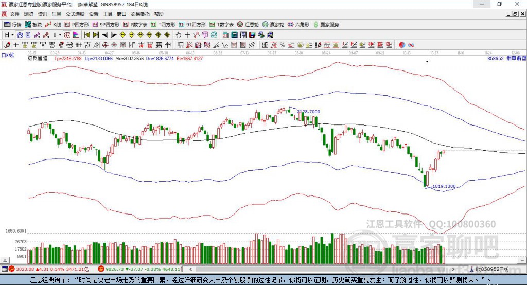Open the calculator icon in toolbar
527x285 pixels.
234,35
